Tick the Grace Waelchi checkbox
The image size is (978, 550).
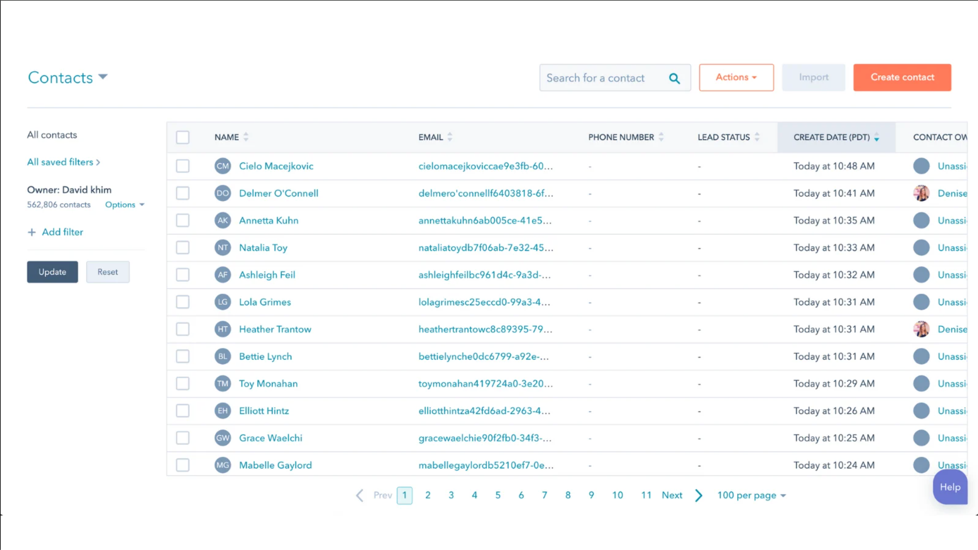(x=183, y=438)
